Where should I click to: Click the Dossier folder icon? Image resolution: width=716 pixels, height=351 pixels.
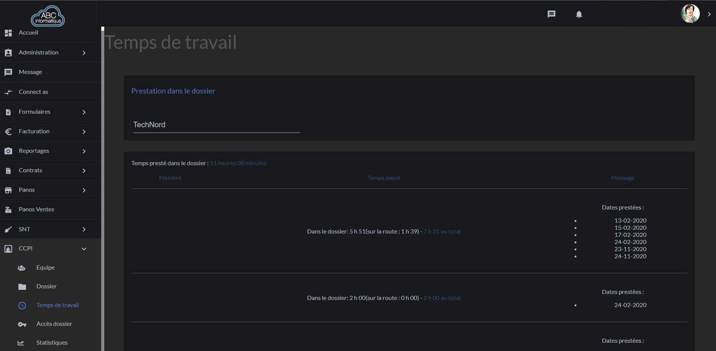click(22, 287)
